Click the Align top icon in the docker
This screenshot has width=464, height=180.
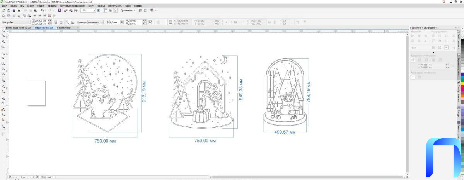coord(413,41)
